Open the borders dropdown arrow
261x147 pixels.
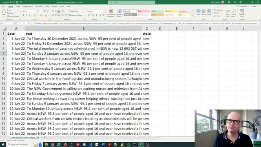37,16
